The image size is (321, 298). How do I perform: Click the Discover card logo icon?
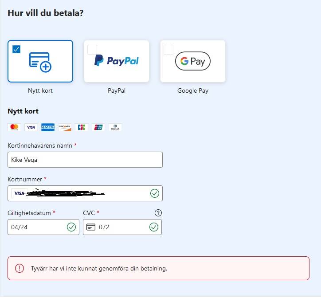click(65, 127)
